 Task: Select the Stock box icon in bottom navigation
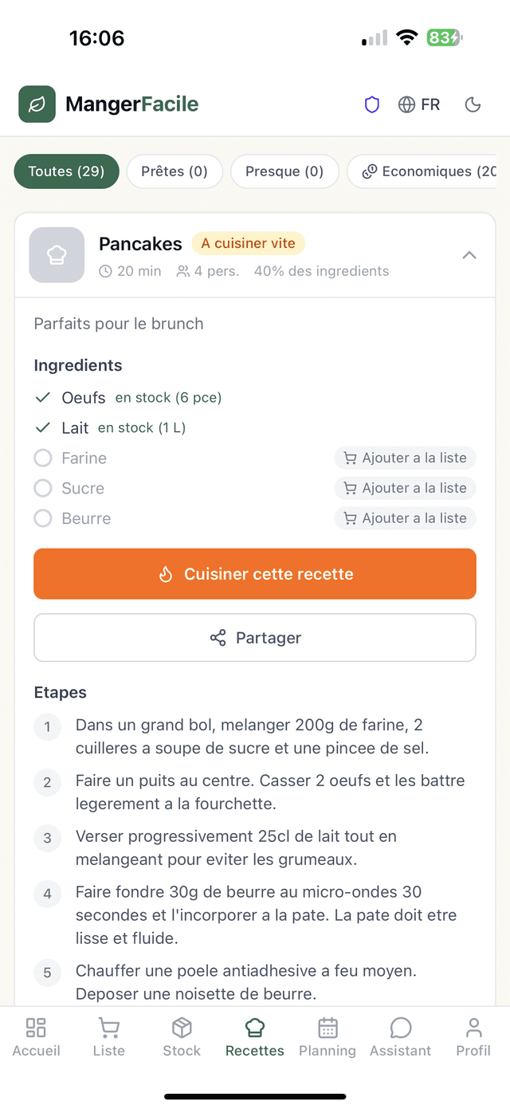(181, 1028)
